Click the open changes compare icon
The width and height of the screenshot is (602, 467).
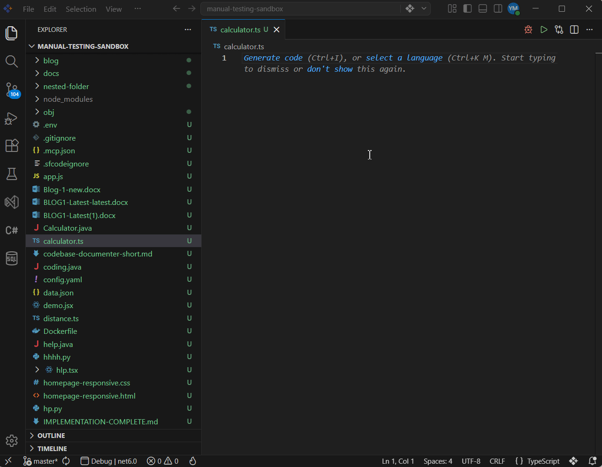559,30
